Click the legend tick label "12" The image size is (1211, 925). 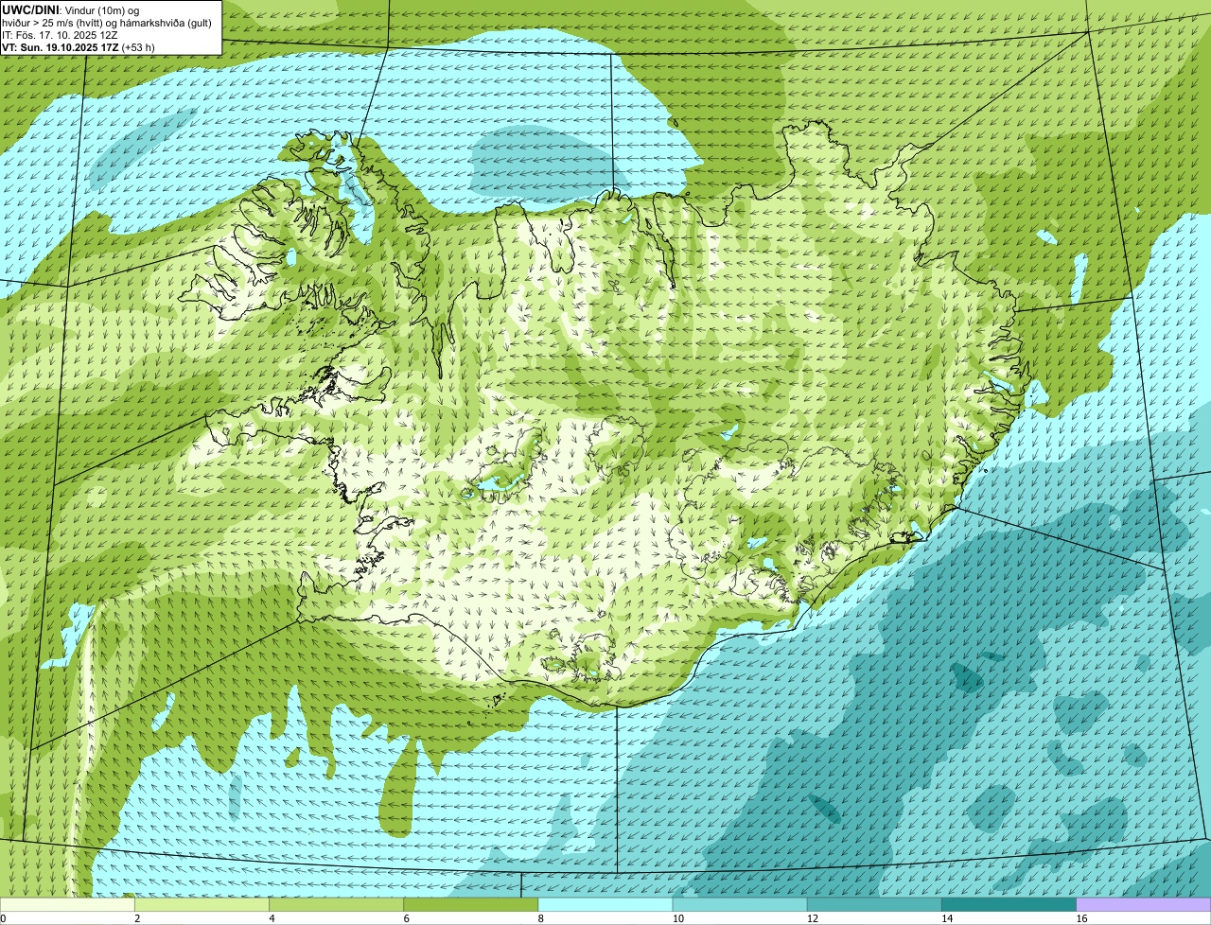tap(811, 918)
